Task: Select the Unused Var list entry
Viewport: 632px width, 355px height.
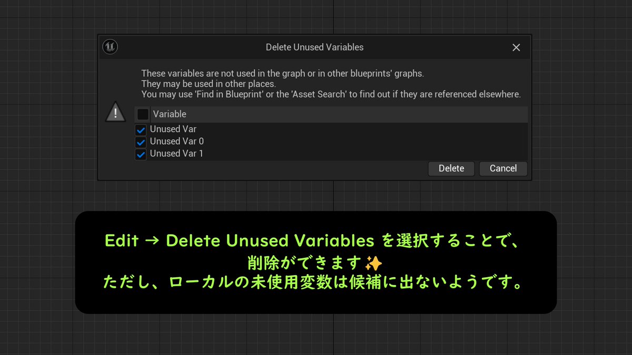Action: point(173,129)
